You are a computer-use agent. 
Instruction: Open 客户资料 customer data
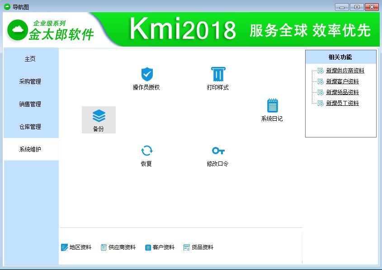pos(160,247)
